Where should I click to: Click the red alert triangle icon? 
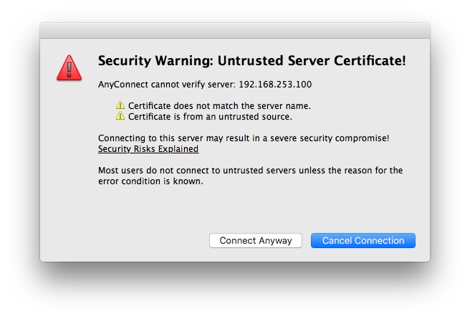69,68
